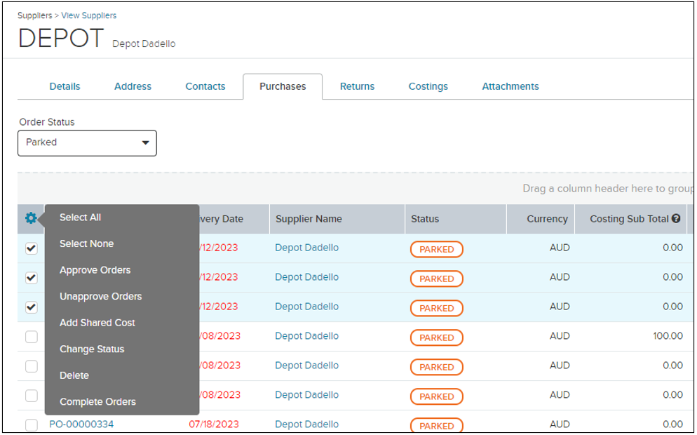Click the Suppliers breadcrumb text
Screen dimensions: 697x435
tap(34, 15)
